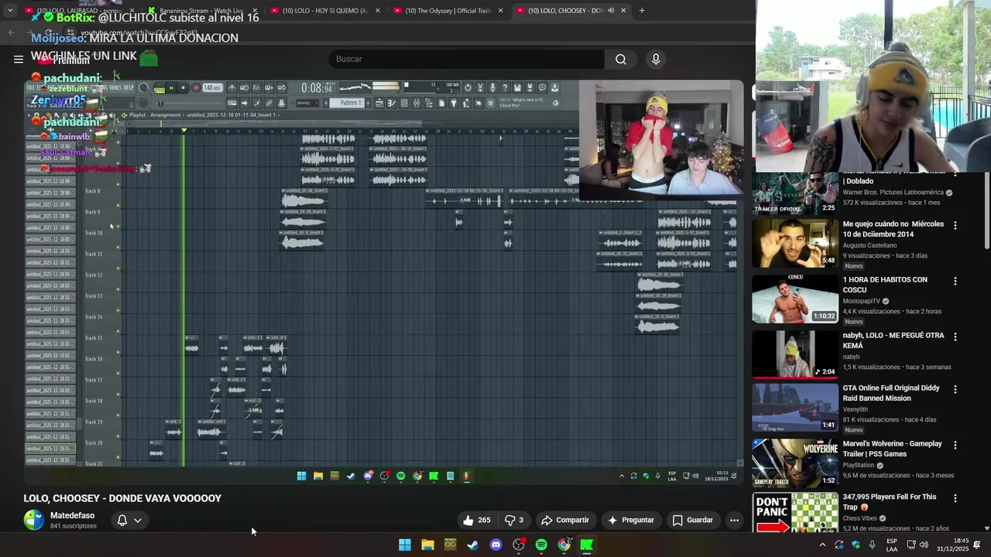Image resolution: width=991 pixels, height=557 pixels.
Task: Open the 347,995 Players Fell For This Trap thumbnail
Action: 795,513
